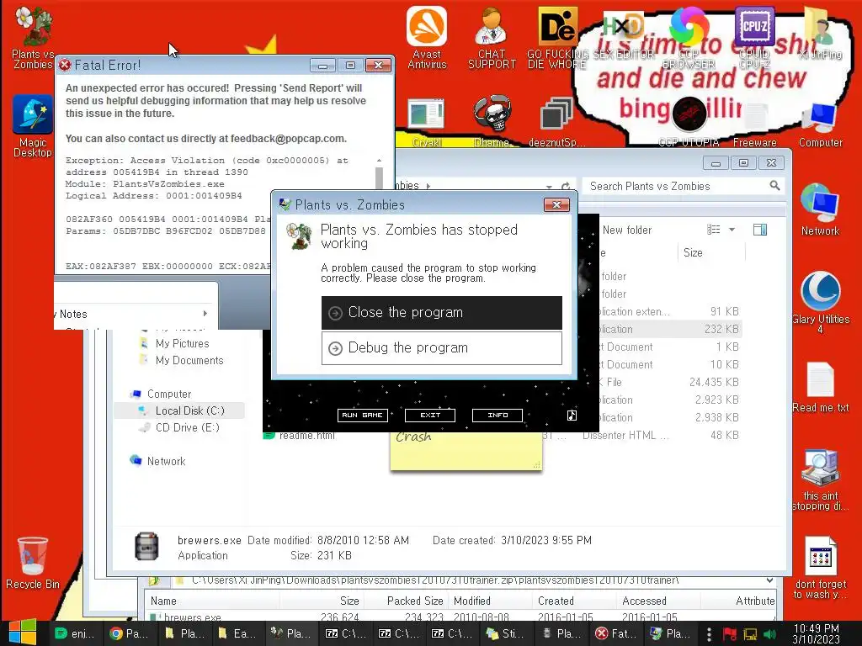The image size is (862, 646).
Task: Expand the Explorer address bar history arrow
Action: point(549,186)
